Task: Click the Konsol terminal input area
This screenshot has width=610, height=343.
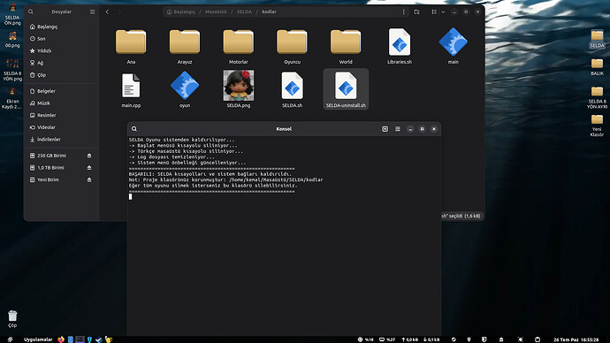Action: pos(284,236)
